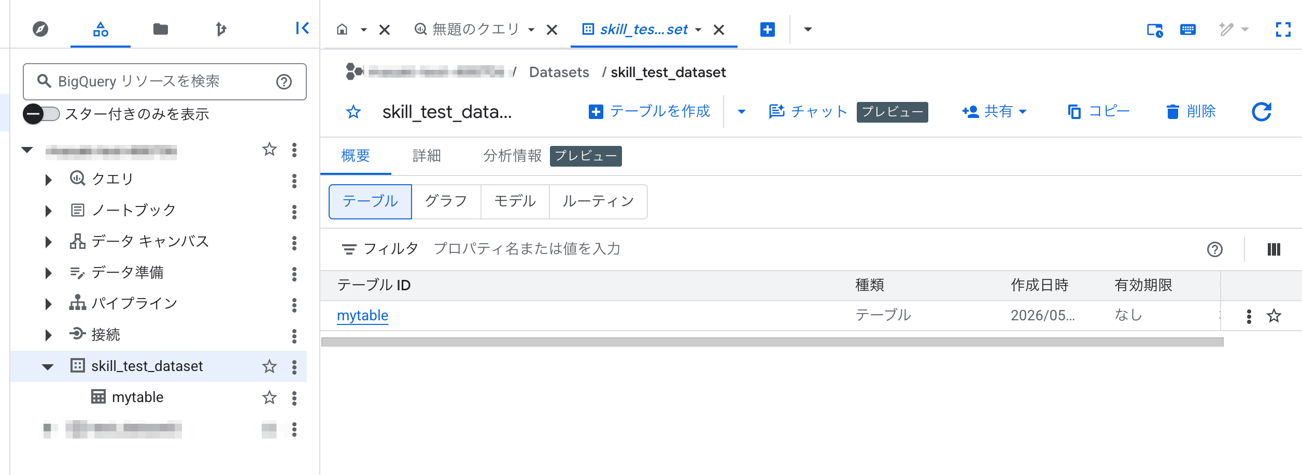Image resolution: width=1302 pixels, height=475 pixels.
Task: Select the テーブル segment
Action: [370, 201]
